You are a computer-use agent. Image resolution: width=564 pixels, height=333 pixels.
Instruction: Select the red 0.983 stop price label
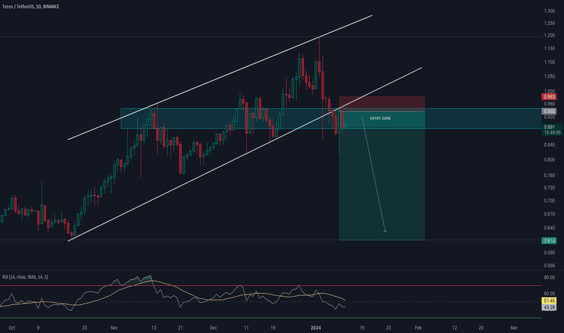click(549, 97)
